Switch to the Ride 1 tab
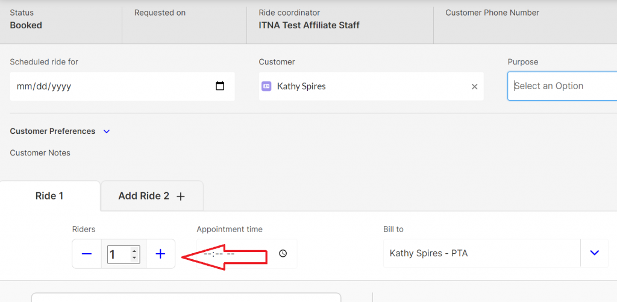Image resolution: width=617 pixels, height=302 pixels. pos(49,196)
